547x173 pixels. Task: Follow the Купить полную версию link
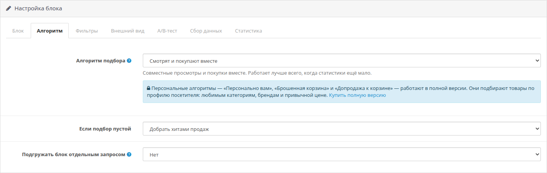357,95
